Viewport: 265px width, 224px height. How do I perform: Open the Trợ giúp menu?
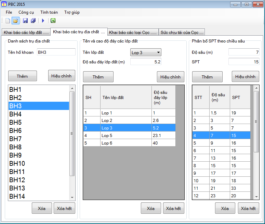[72, 12]
